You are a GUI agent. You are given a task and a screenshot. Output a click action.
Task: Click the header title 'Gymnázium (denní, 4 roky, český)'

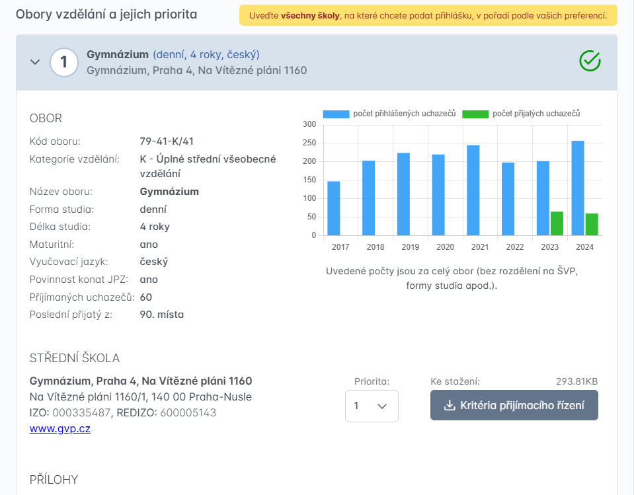tap(173, 54)
